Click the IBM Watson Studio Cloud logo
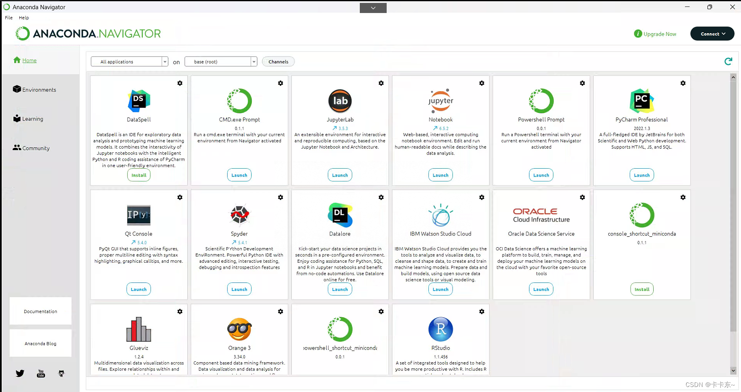Image resolution: width=741 pixels, height=392 pixels. coord(441,215)
